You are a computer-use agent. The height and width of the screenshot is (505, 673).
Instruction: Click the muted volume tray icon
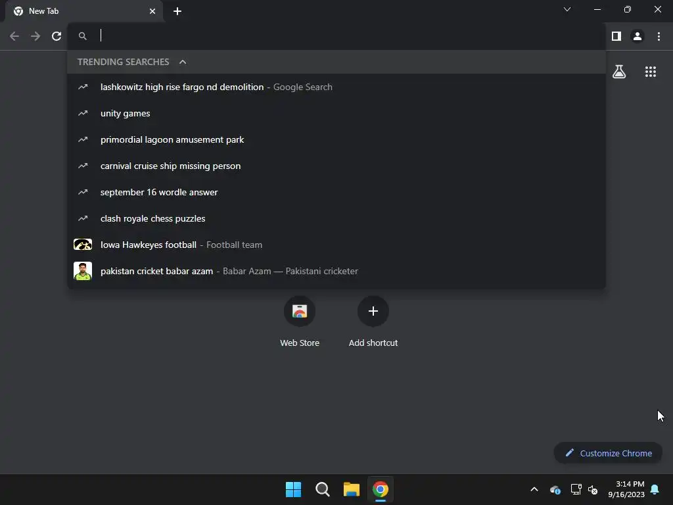[x=593, y=489]
